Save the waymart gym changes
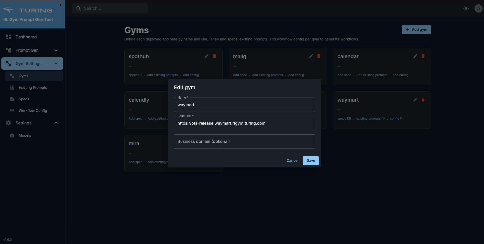The width and height of the screenshot is (484, 244). pos(311,161)
